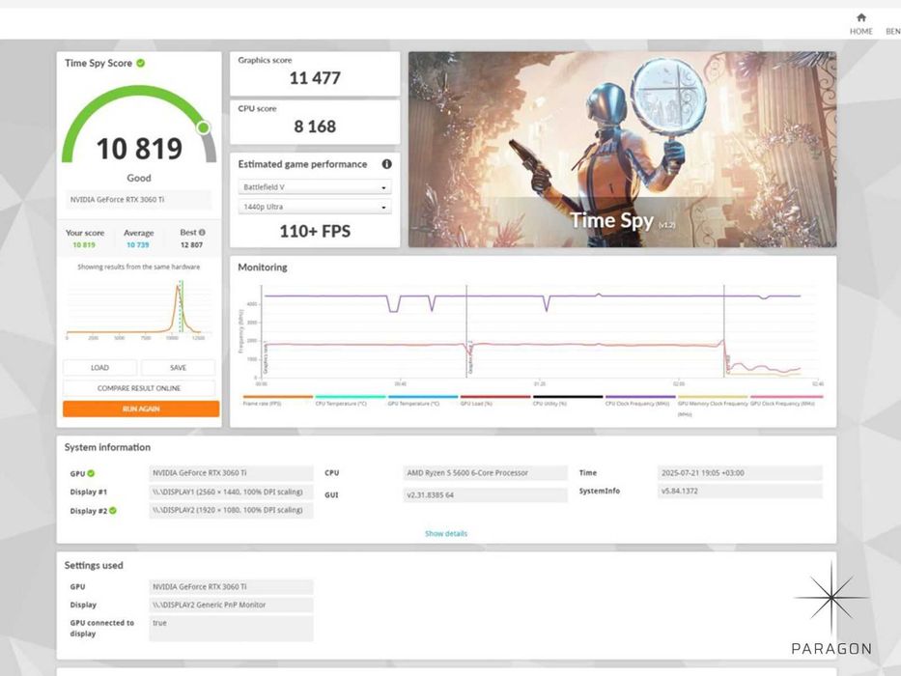The width and height of the screenshot is (901, 676).
Task: Click the GPU name under the Good rating
Action: 138,200
